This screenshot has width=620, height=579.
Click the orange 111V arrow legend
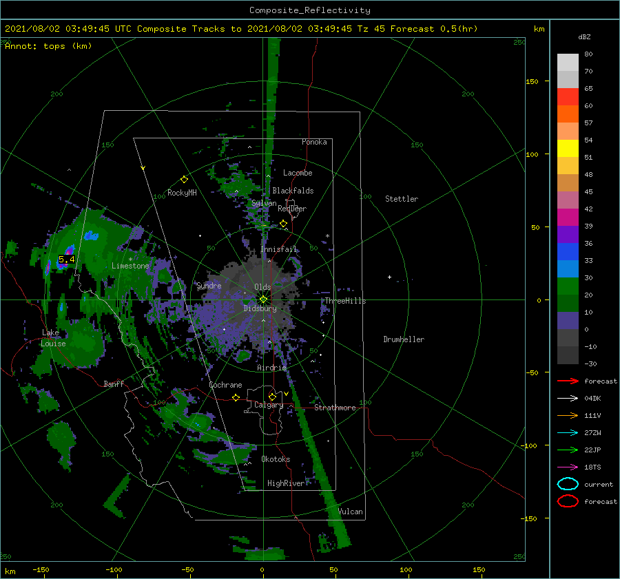click(x=568, y=416)
